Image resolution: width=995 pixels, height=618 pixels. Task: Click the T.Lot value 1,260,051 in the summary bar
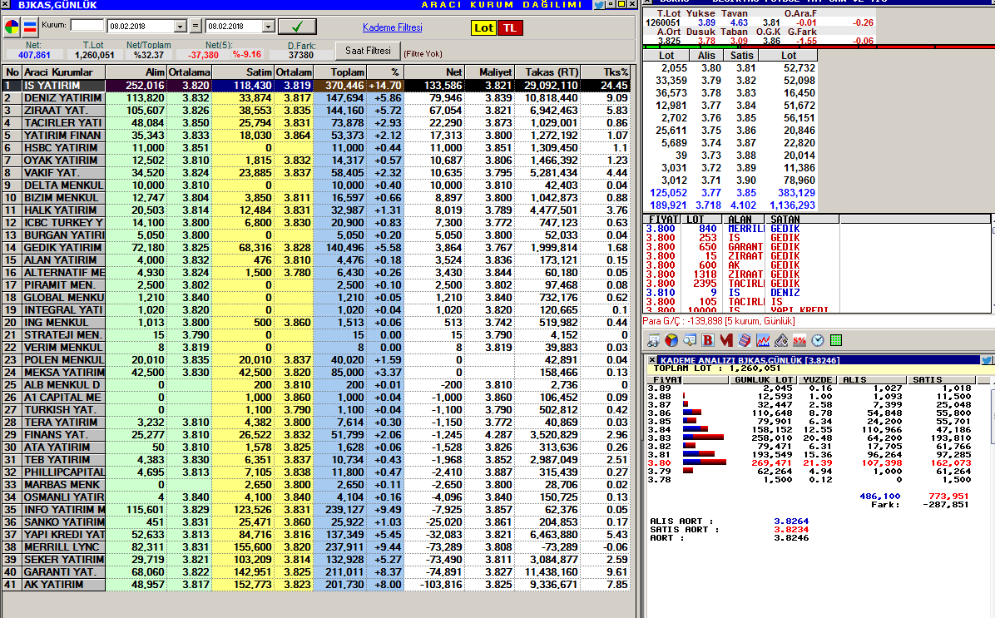[95, 55]
